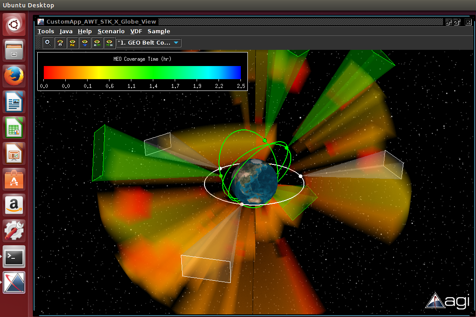This screenshot has width=476, height=317.
Task: Click the Orient From Top eye icon
Action: click(85, 43)
